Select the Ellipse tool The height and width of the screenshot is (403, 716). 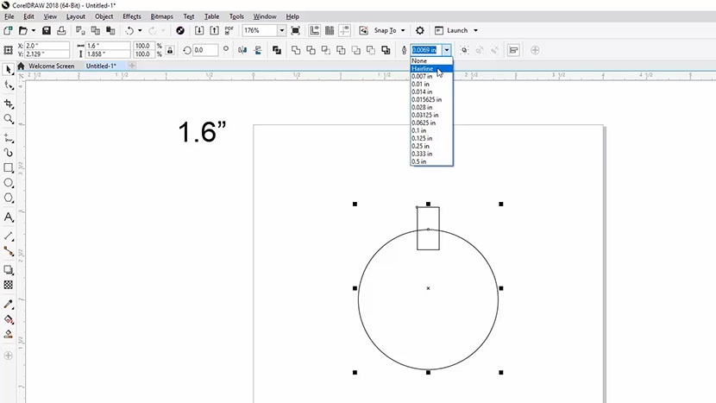[x=9, y=183]
